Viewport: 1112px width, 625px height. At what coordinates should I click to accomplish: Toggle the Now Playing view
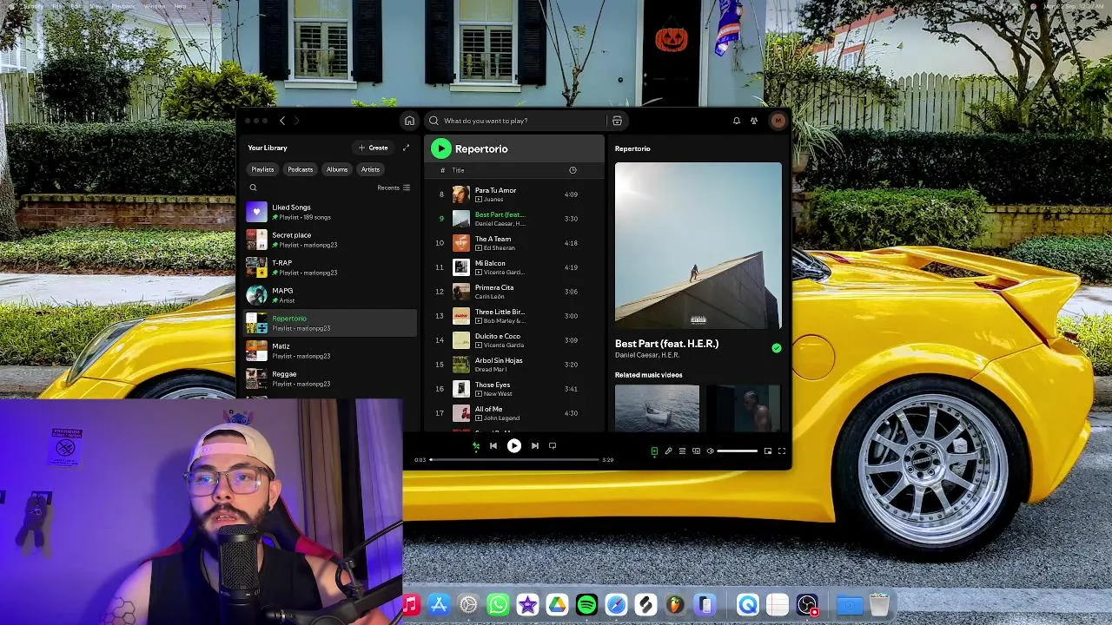[x=654, y=451]
